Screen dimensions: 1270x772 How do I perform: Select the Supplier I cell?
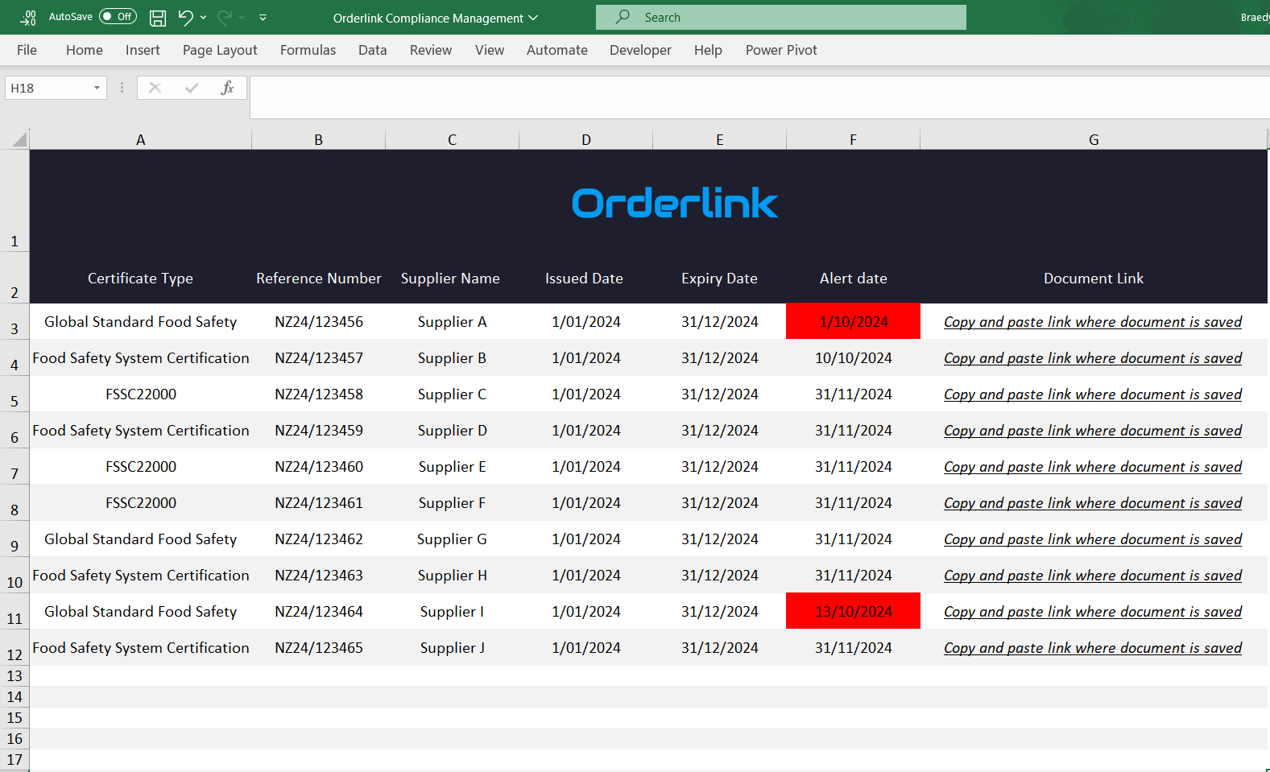pyautogui.click(x=453, y=612)
